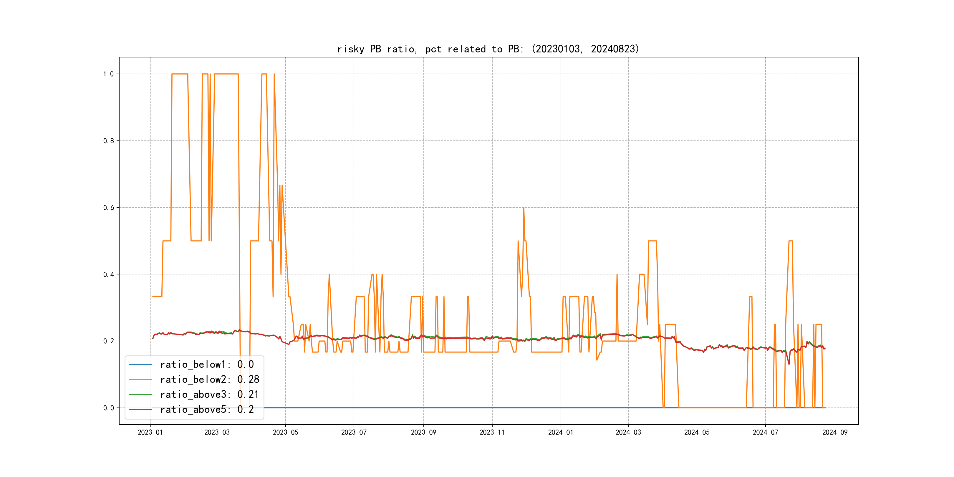The width and height of the screenshot is (954, 477).
Task: Click the 2023-05 x-axis tick label
Action: [x=285, y=432]
